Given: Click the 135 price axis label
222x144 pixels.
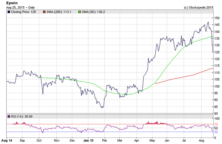Looking at the screenshot, I should [x=217, y=38].
